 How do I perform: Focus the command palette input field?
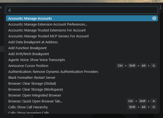[x=82, y=10]
